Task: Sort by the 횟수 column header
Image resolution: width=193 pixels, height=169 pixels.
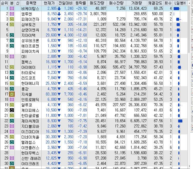Action: (x=168, y=3)
